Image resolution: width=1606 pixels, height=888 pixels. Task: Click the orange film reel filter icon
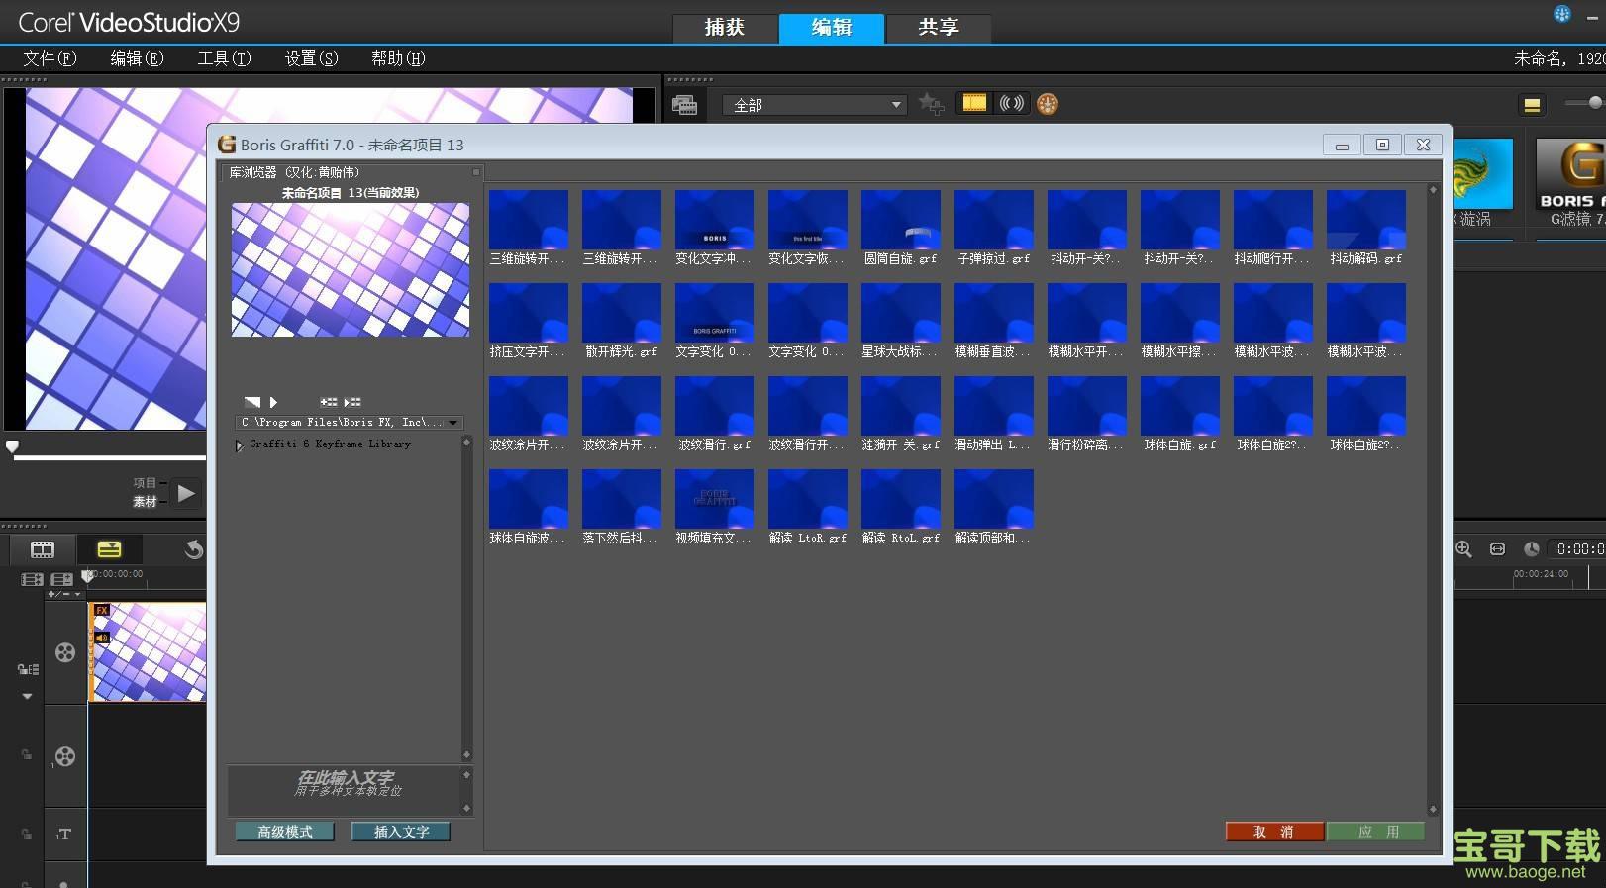coord(1048,103)
